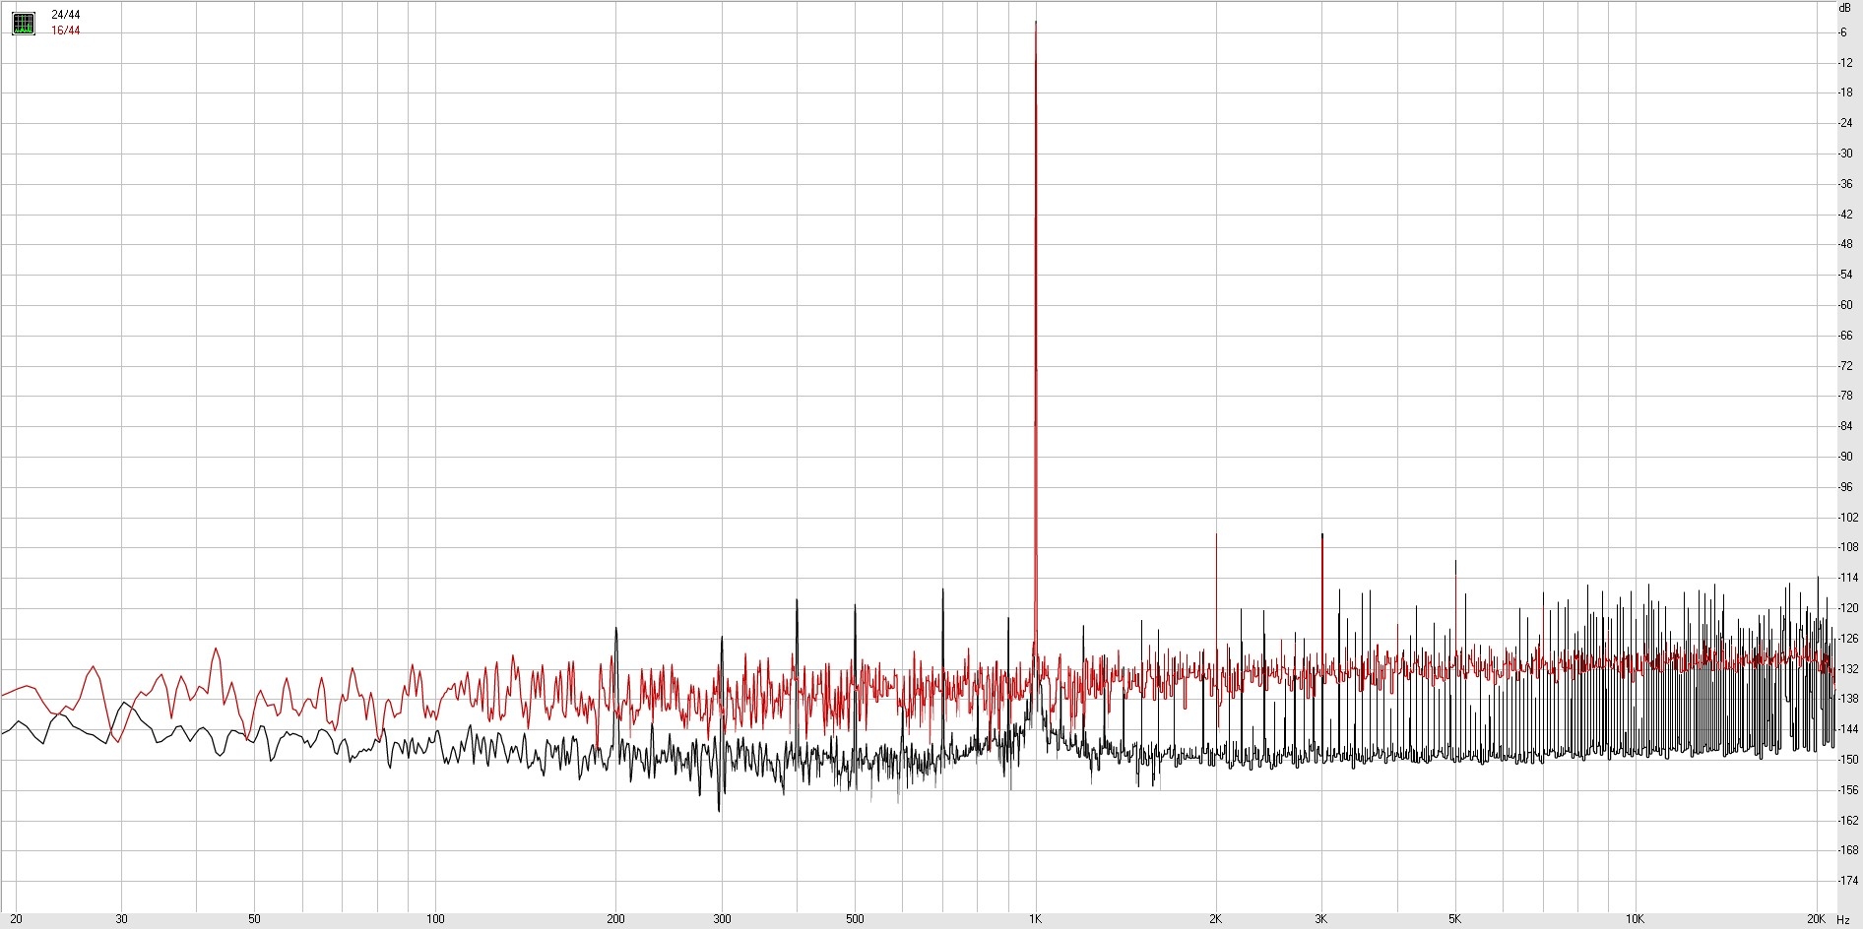Select the red 16/44 legend label
The height and width of the screenshot is (929, 1863).
coord(66,31)
